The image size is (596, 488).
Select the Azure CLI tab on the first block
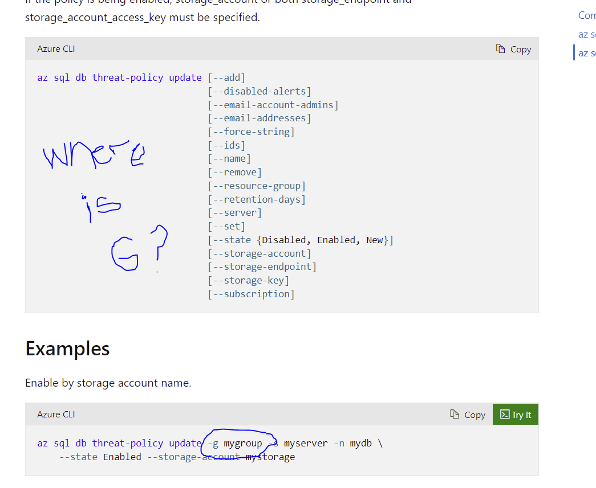(56, 49)
